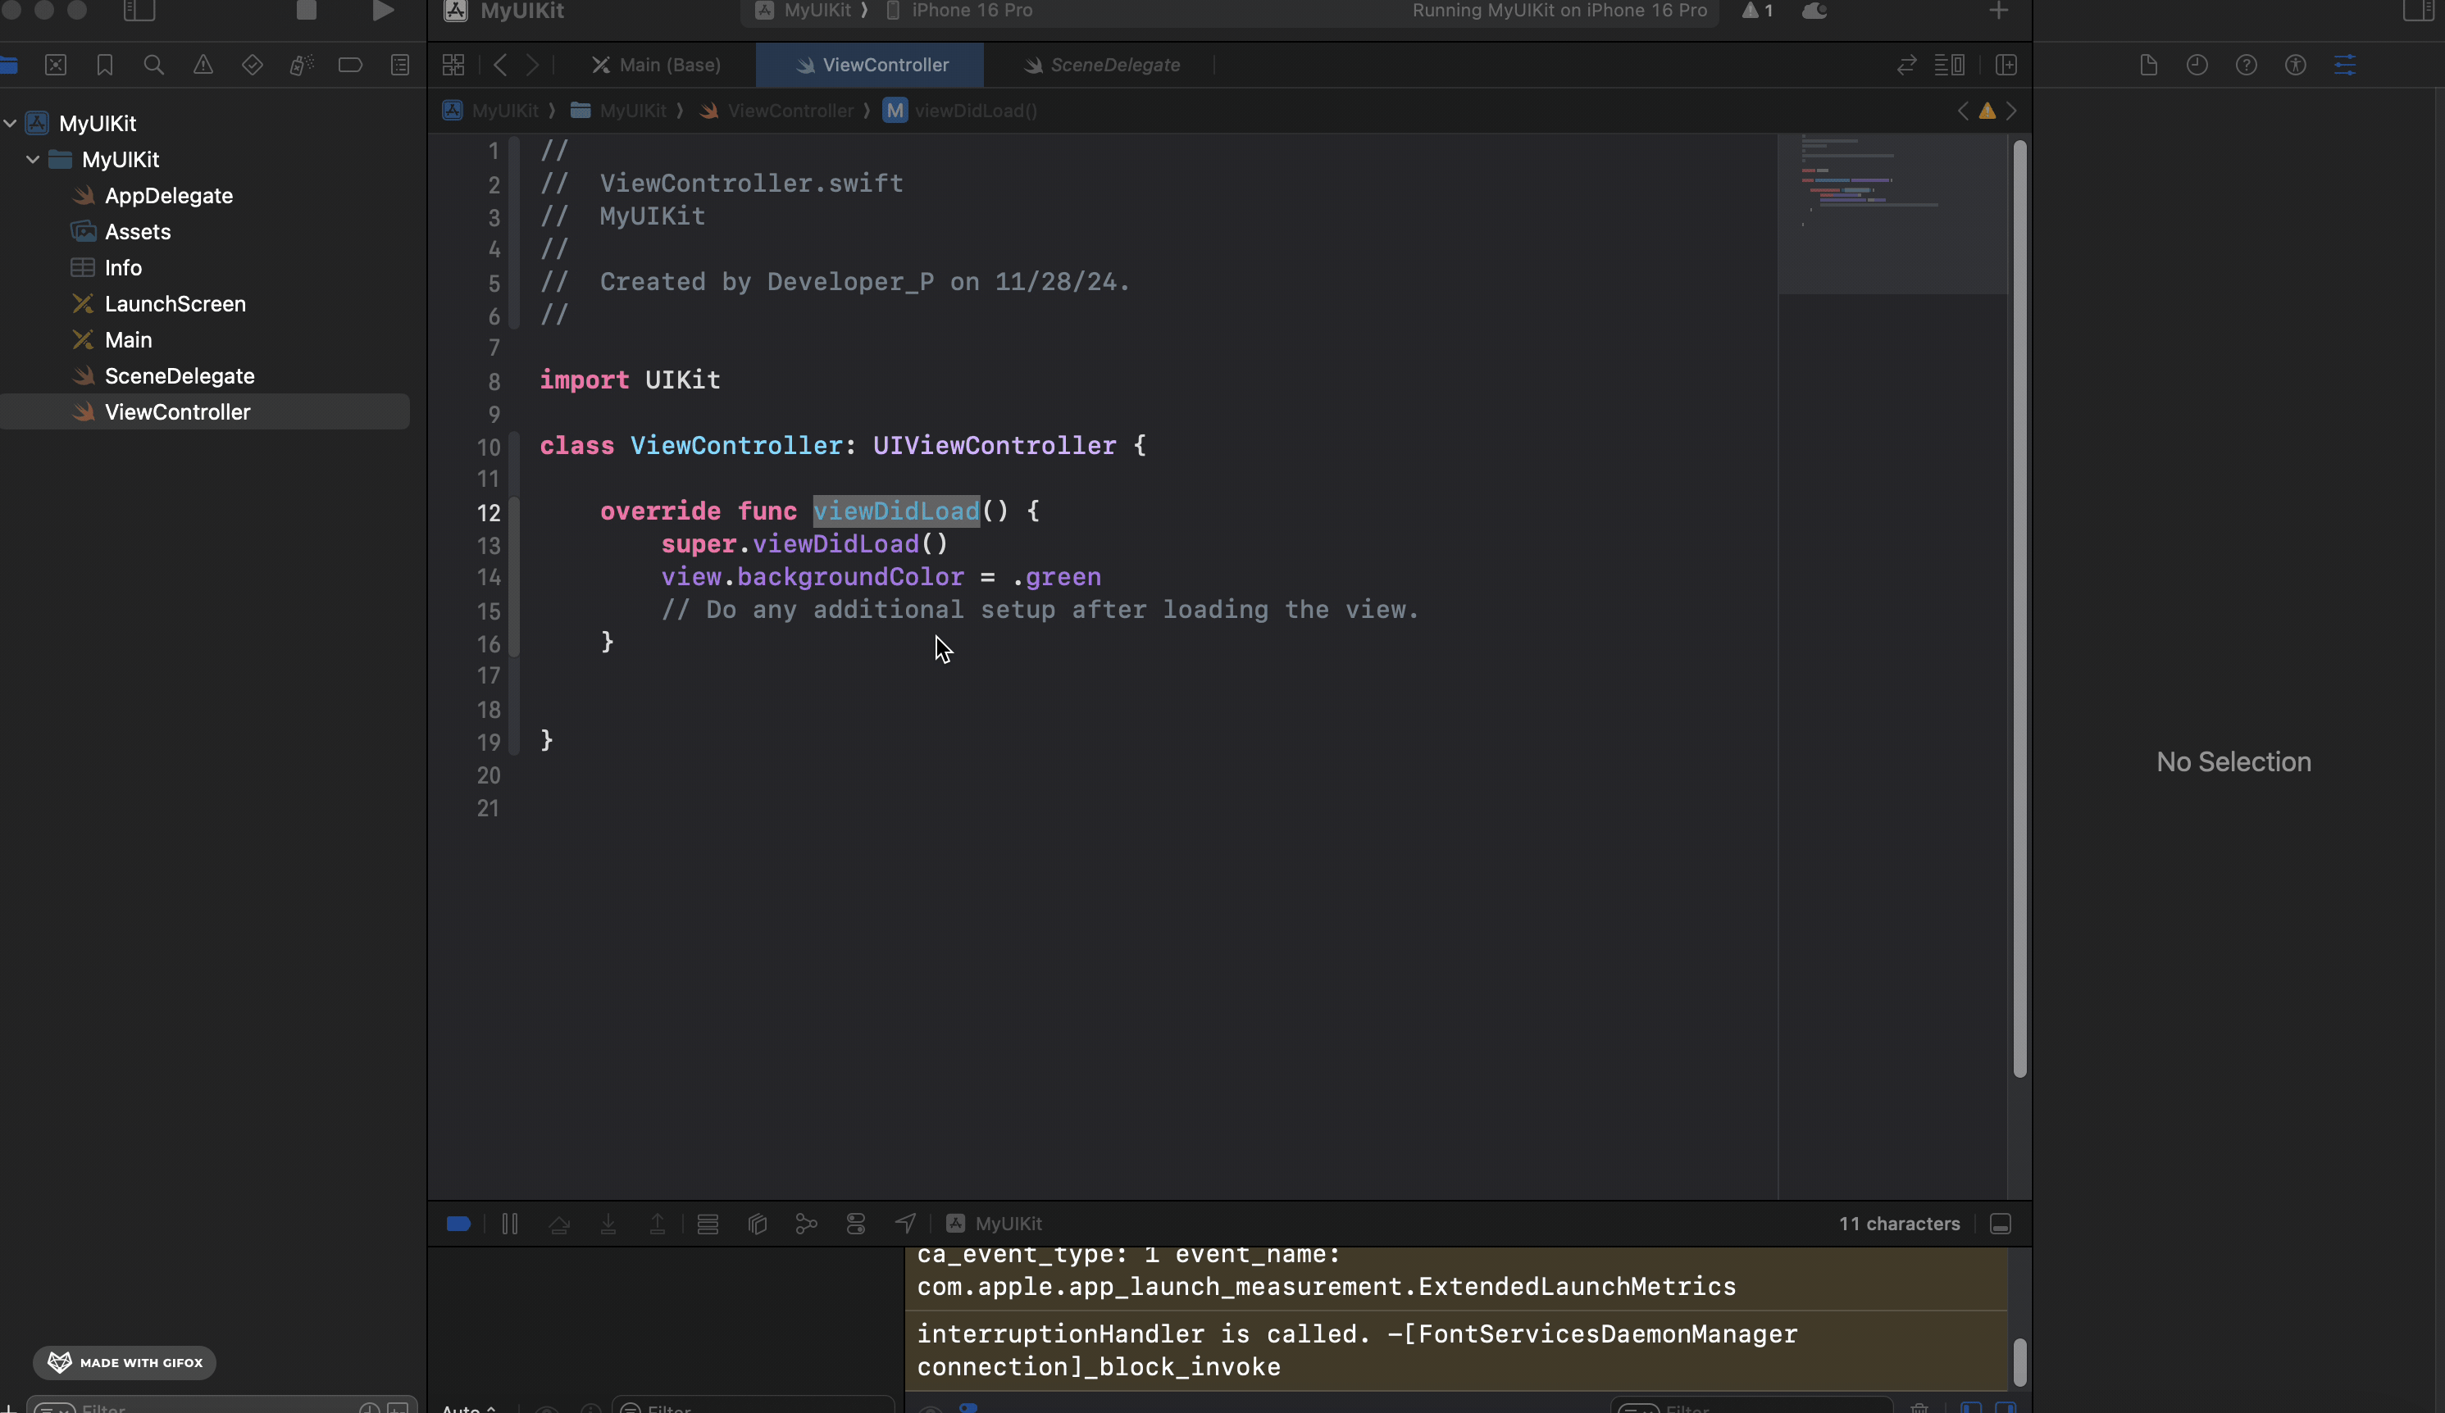Viewport: 2445px width, 1413px height.
Task: Open the related items grid menu
Action: [453, 65]
